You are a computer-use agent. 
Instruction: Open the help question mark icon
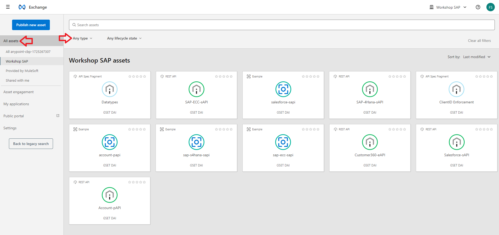[x=478, y=7]
